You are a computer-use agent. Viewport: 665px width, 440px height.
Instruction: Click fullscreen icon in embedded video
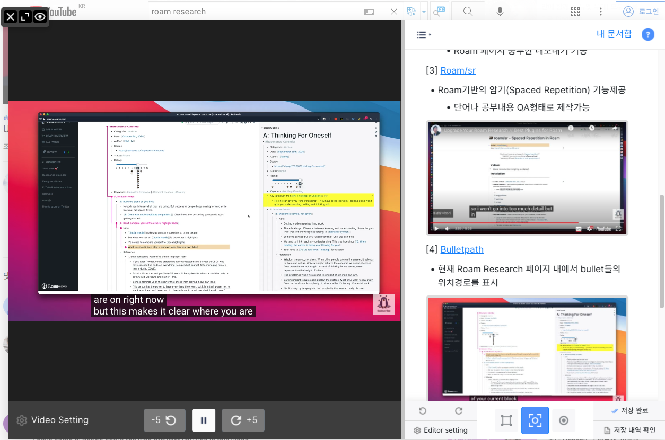click(619, 228)
